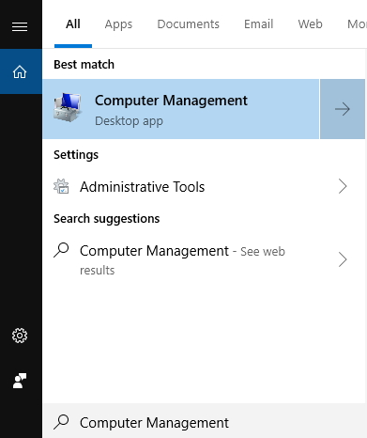Switch to the Web tab
The width and height of the screenshot is (367, 438).
[310, 24]
